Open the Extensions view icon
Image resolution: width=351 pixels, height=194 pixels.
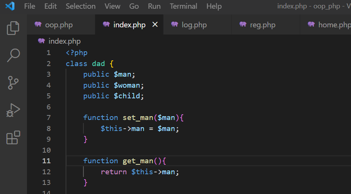pos(13,137)
